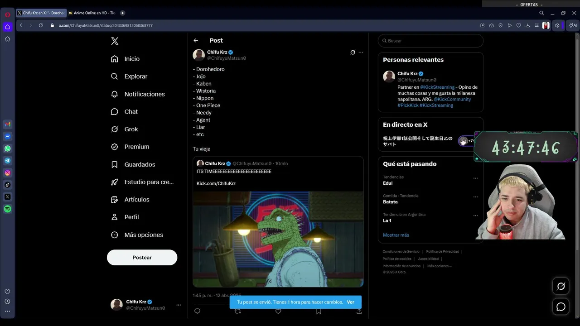
Task: Open account switcher dots beside Chifu Krz
Action: [179, 305]
